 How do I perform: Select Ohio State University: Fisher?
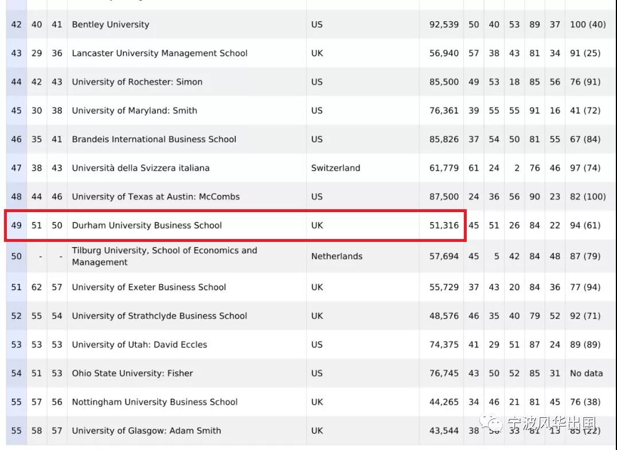[x=132, y=373]
